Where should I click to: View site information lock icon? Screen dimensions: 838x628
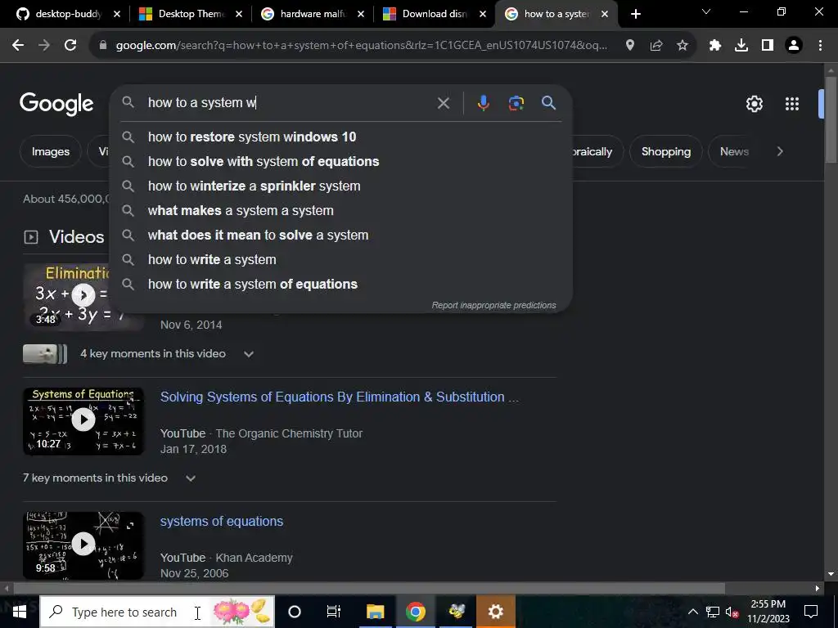pyautogui.click(x=103, y=46)
